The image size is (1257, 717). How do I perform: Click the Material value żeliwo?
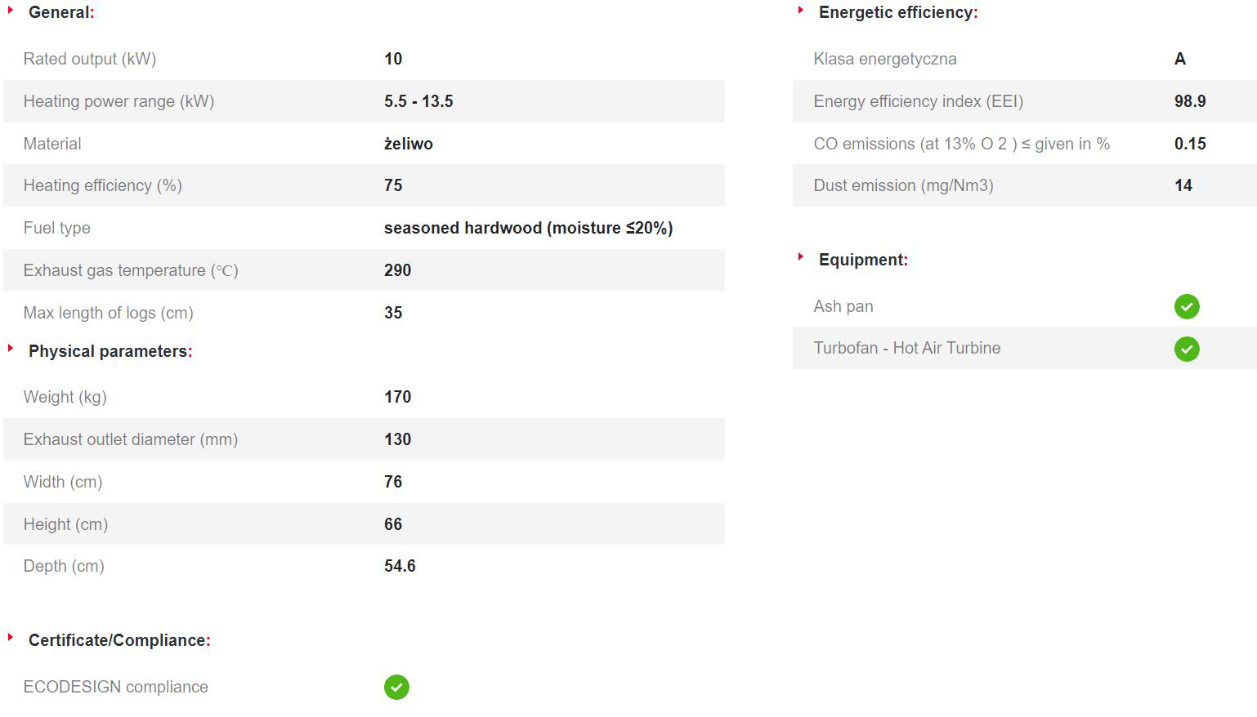click(409, 144)
